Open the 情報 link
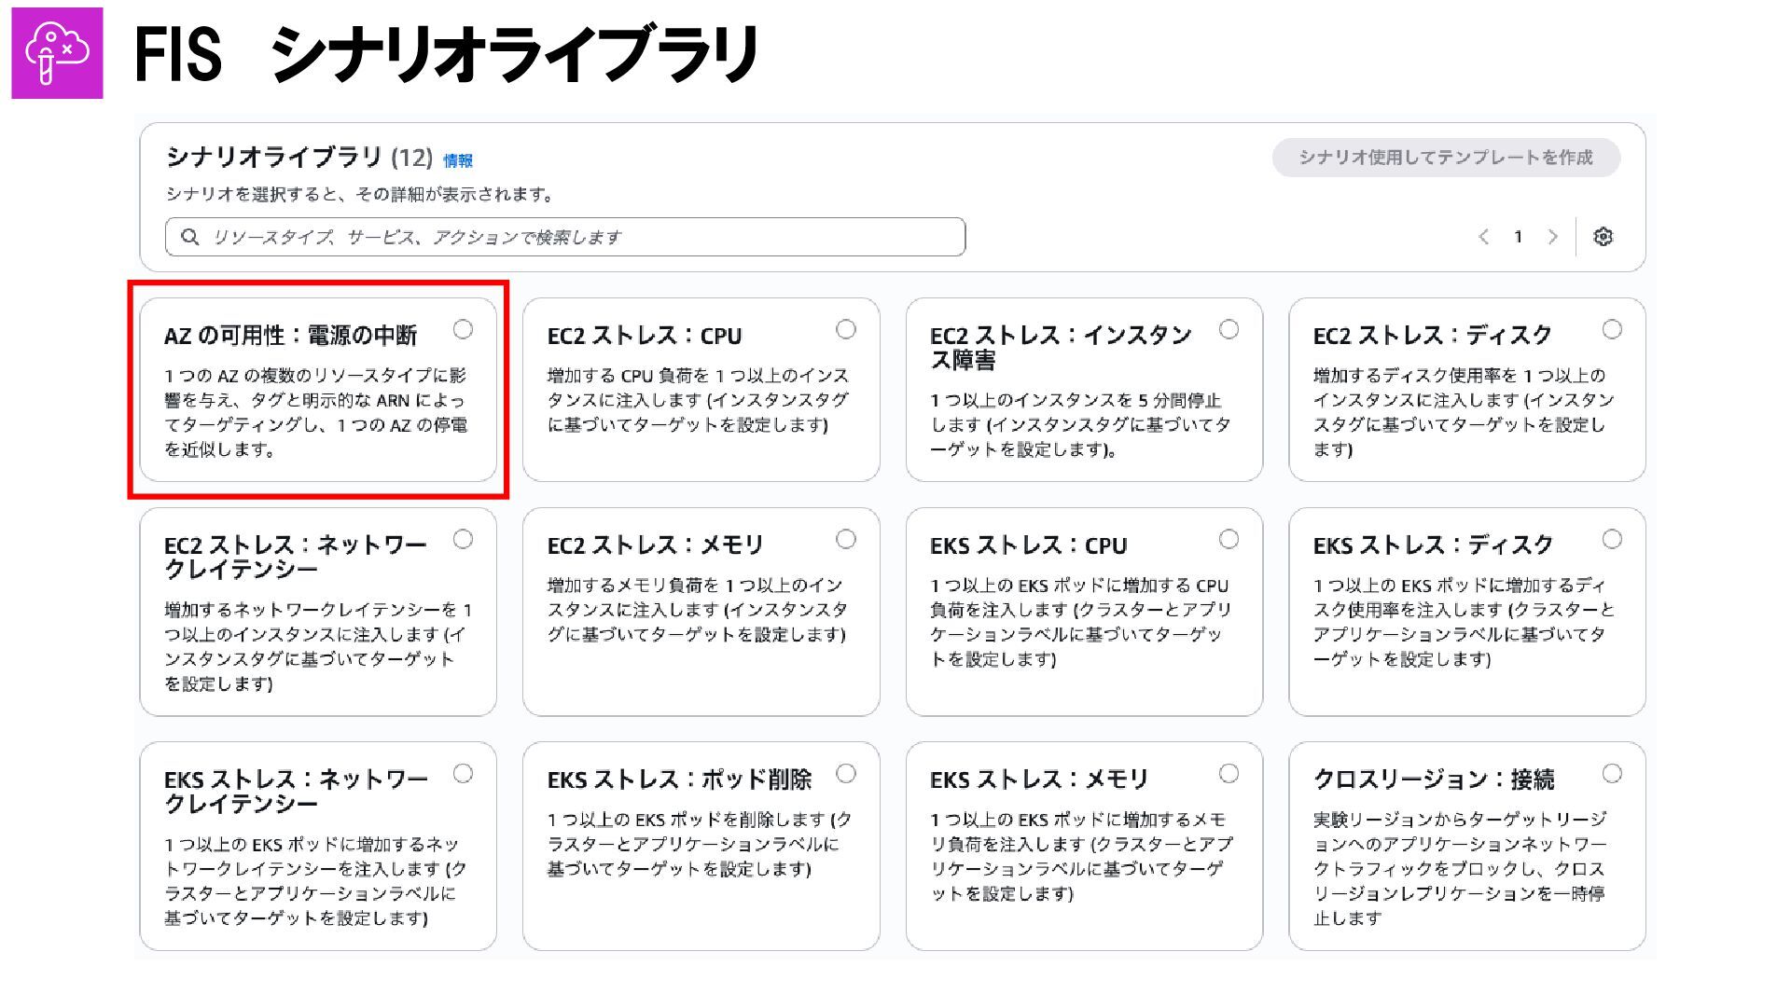The image size is (1791, 1007). pos(458,161)
